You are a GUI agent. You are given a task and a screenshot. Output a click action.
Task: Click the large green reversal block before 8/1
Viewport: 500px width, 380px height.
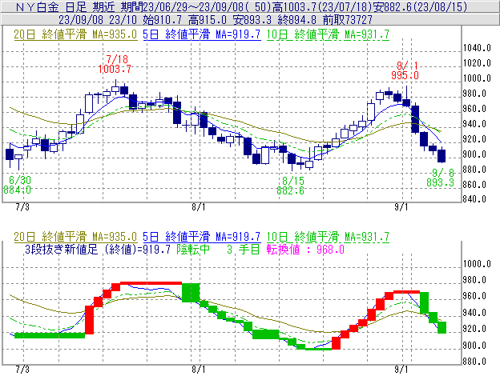[x=191, y=293]
